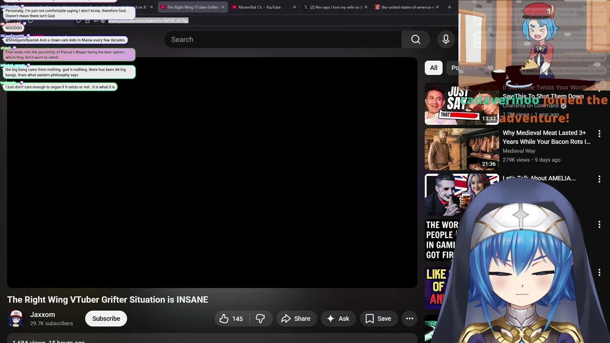Switch to Rev says I love my wife tab
610x343 pixels.
(x=336, y=7)
